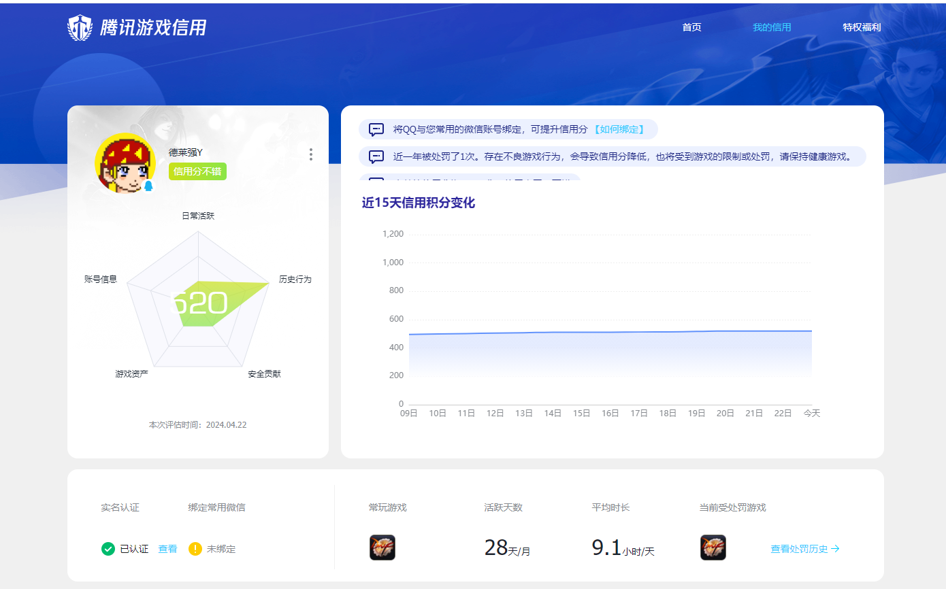
Task: Click the 未绑定 status text
Action: click(221, 549)
